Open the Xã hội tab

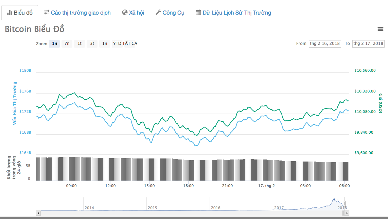click(x=133, y=13)
